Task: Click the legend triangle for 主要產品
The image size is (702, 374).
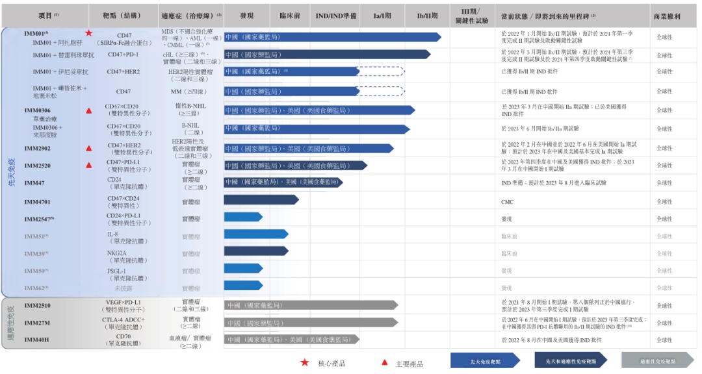Action: 384,362
